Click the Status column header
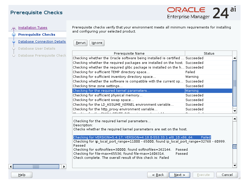Viewport: 242px width, 180px height. [209, 53]
